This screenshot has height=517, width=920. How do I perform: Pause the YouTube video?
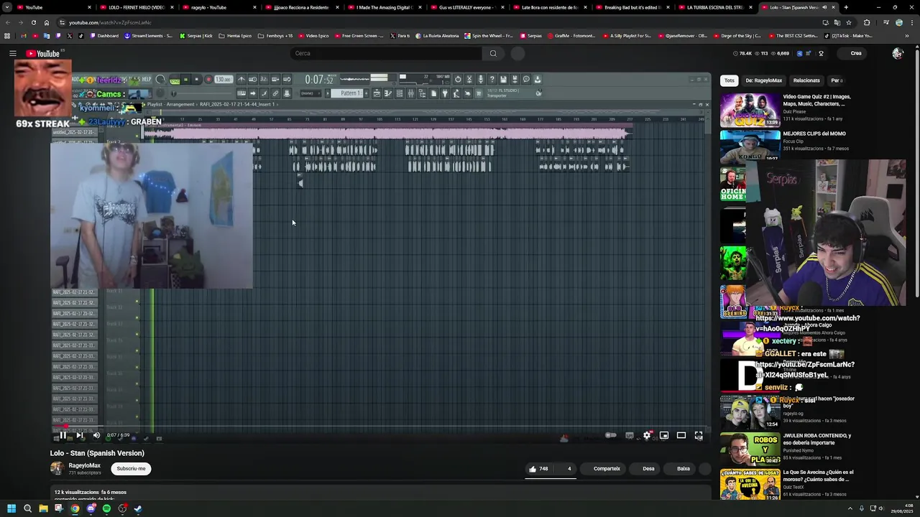point(63,435)
